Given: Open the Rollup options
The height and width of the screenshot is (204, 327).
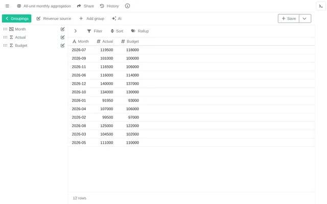Looking at the screenshot, I should click(x=140, y=31).
